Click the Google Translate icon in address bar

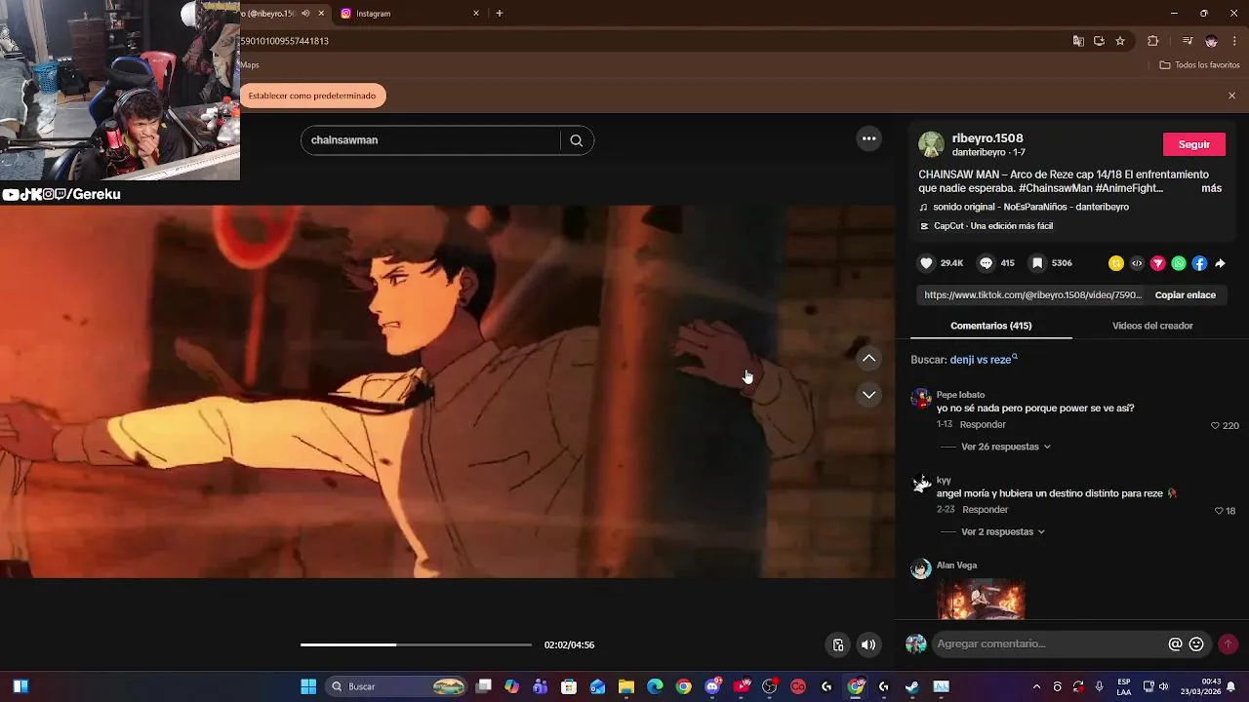(x=1078, y=41)
